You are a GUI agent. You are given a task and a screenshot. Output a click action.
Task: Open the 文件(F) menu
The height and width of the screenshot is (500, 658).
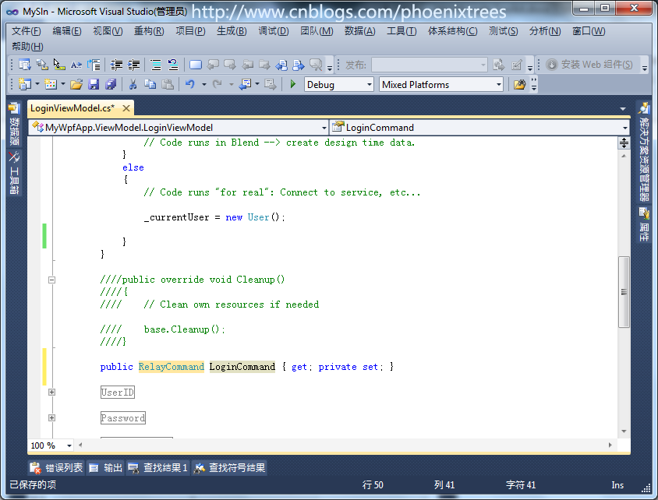coord(26,31)
